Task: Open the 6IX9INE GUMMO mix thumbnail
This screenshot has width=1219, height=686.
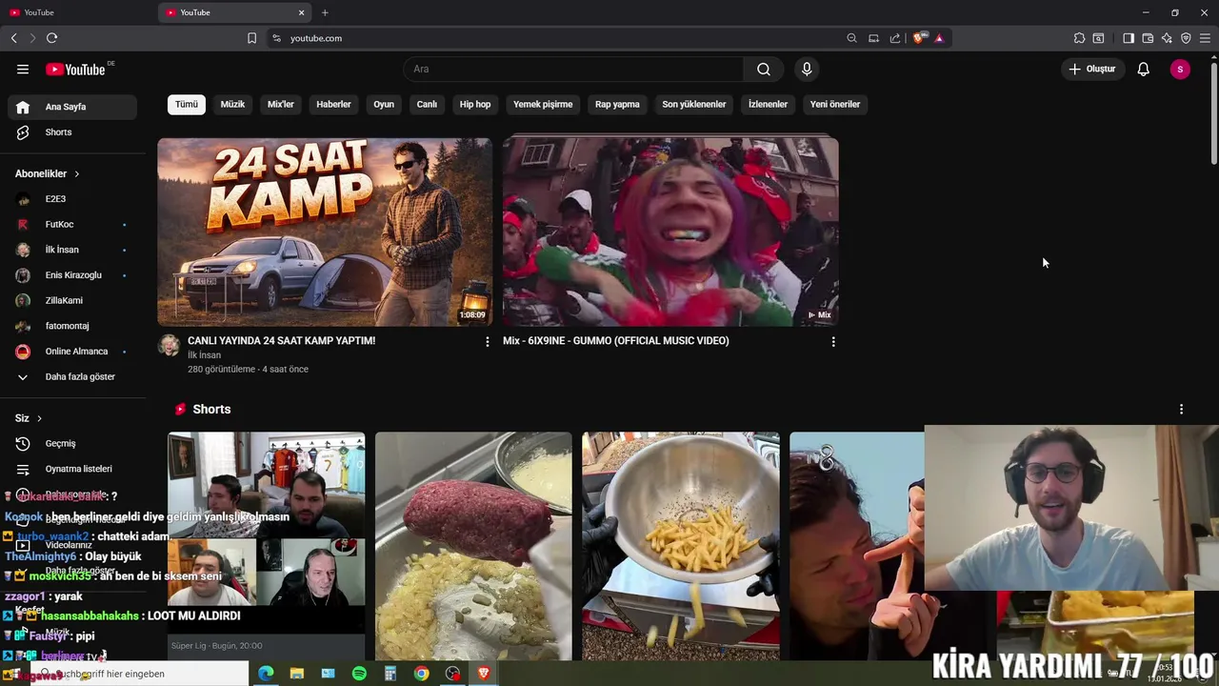Action: (x=670, y=232)
